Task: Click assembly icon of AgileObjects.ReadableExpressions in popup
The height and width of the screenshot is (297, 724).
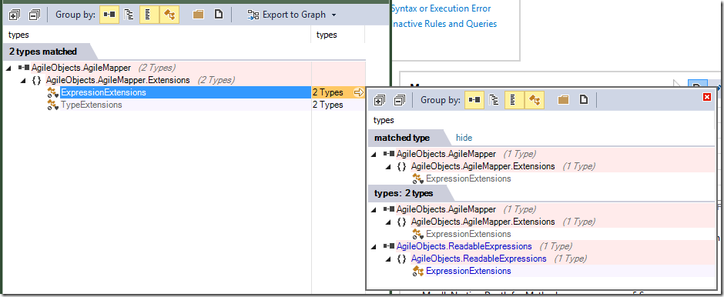Action: (x=389, y=246)
